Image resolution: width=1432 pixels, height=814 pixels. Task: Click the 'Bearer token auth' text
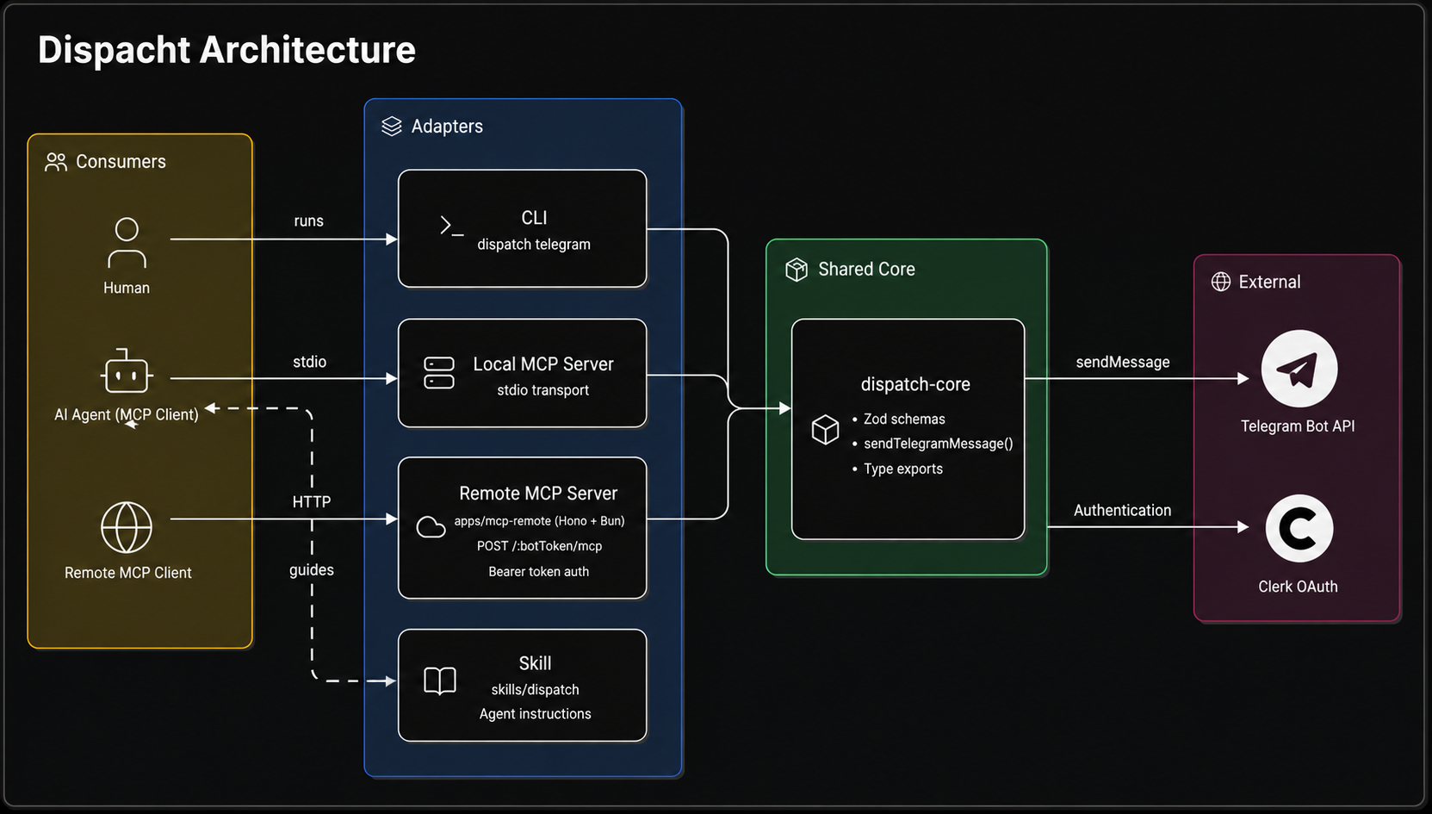(538, 571)
